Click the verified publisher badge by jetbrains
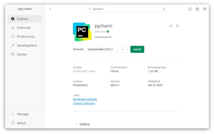The height and width of the screenshot is (134, 214). (x=108, y=31)
